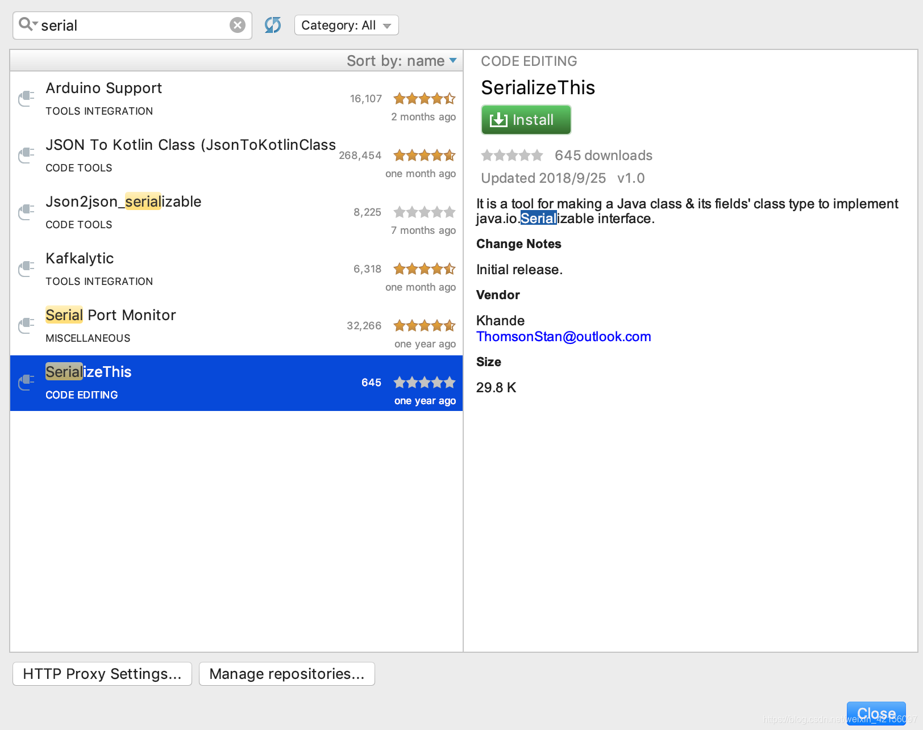The image size is (923, 730).
Task: Open Serial Port Monitor entry
Action: 236,327
